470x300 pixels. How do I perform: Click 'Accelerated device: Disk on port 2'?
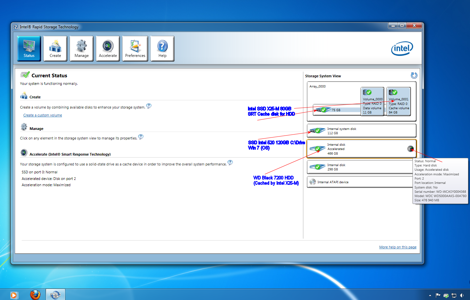[49, 179]
